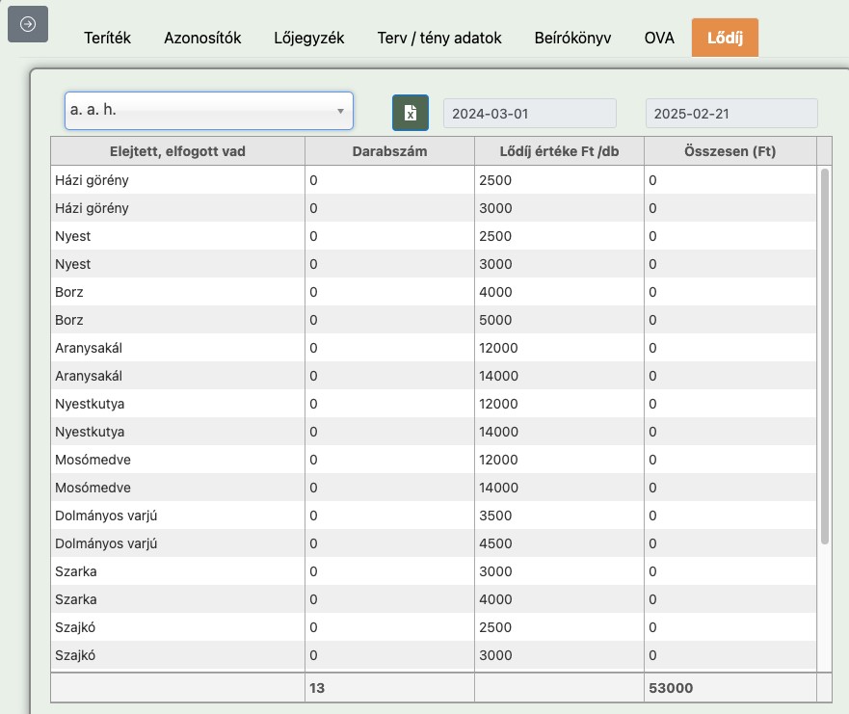Screen dimensions: 849x714
Task: Open the Azonosítók tab
Action: [x=202, y=39]
